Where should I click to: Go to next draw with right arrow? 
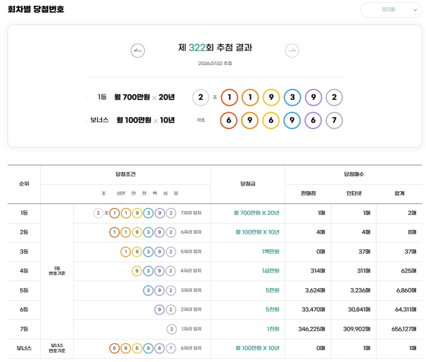point(292,51)
